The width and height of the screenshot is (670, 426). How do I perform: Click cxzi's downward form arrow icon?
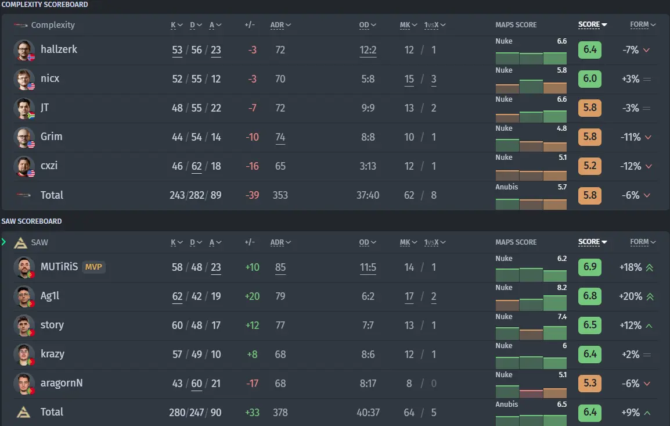(649, 167)
